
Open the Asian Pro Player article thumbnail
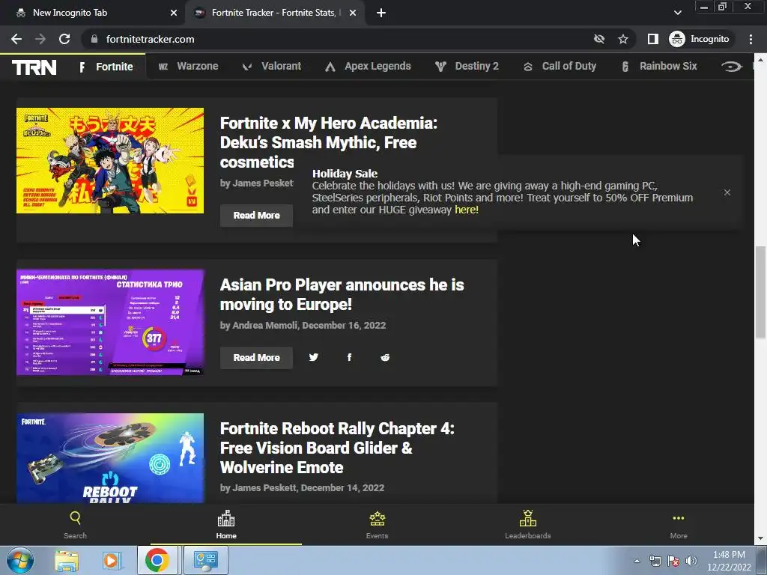[110, 322]
